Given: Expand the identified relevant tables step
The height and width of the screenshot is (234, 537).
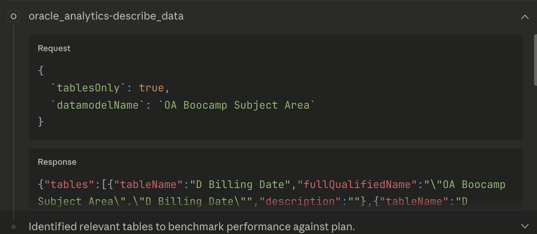Looking at the screenshot, I should coord(525,226).
